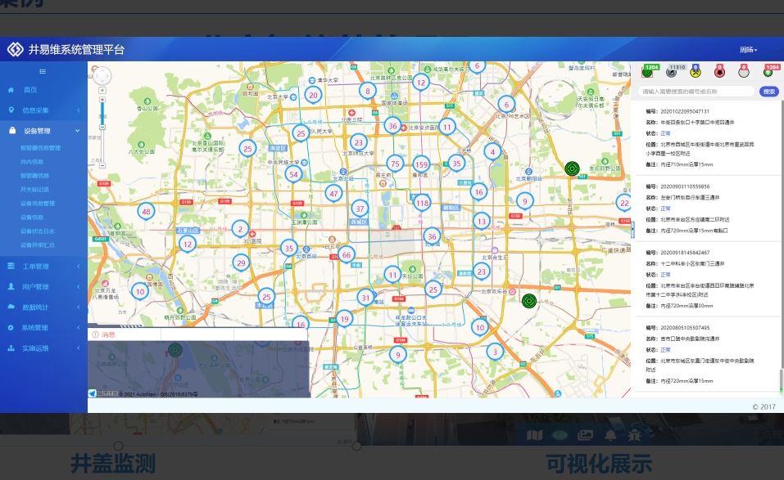
Task: Click the home icon beside 首页
Action: (11, 90)
